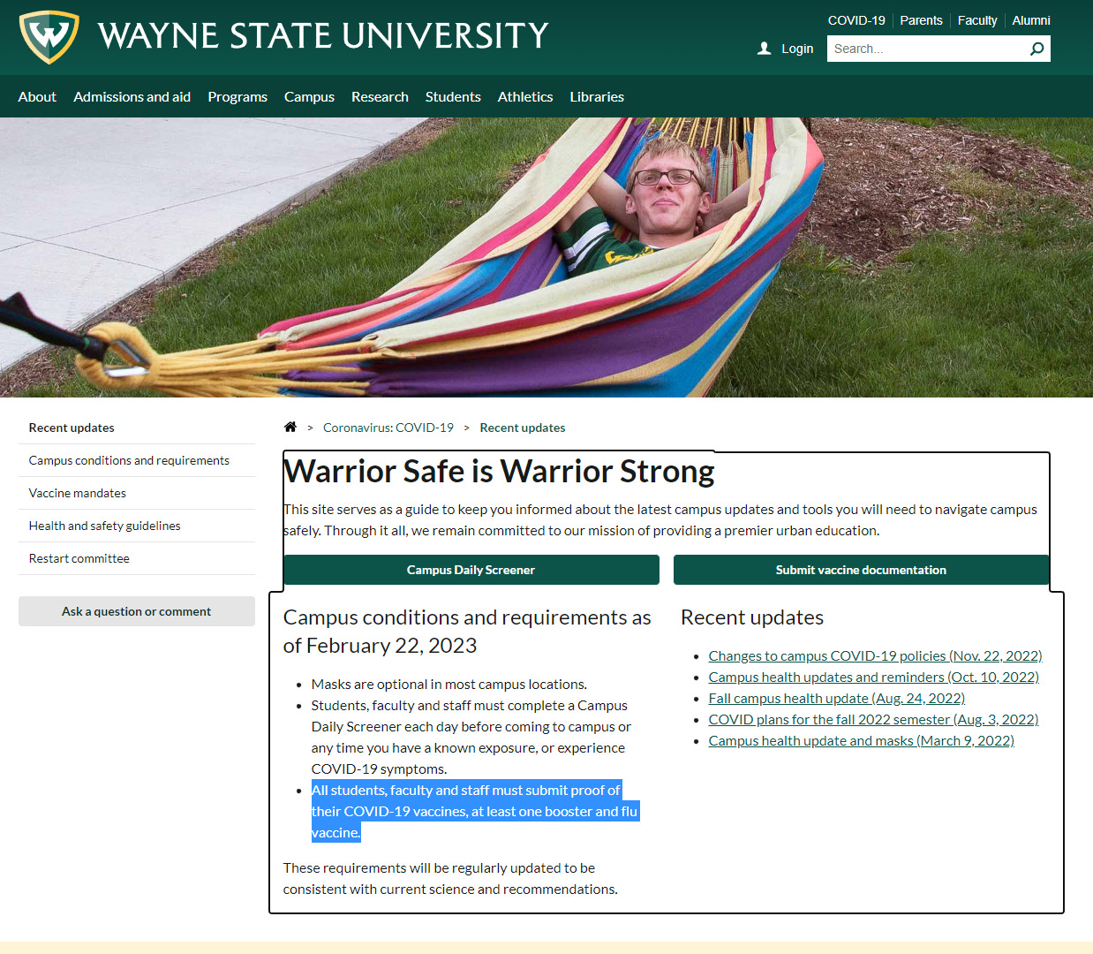Click the hammock hero image
The height and width of the screenshot is (954, 1093).
546,257
